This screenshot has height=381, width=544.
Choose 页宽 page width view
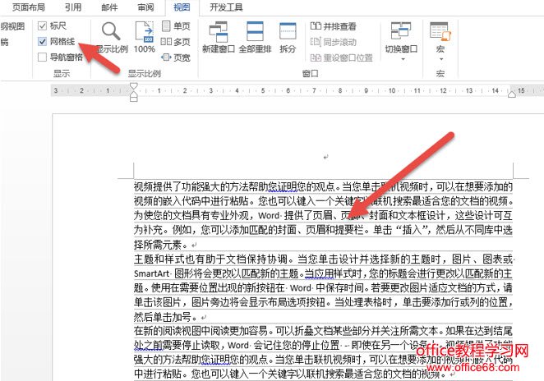[x=176, y=57]
